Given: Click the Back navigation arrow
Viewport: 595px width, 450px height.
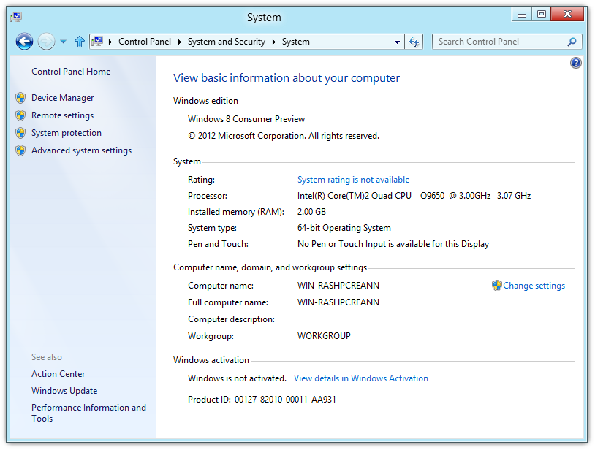Looking at the screenshot, I should coord(24,42).
